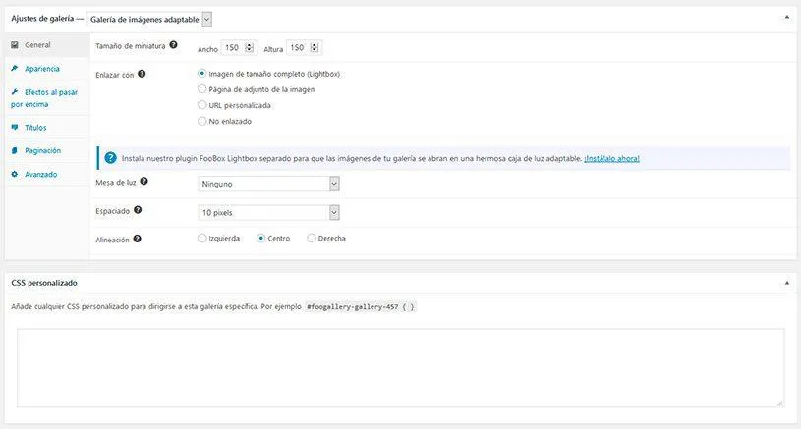Image resolution: width=801 pixels, height=429 pixels.
Task: Click the help icon next to Enlazar con
Action: coord(142,74)
